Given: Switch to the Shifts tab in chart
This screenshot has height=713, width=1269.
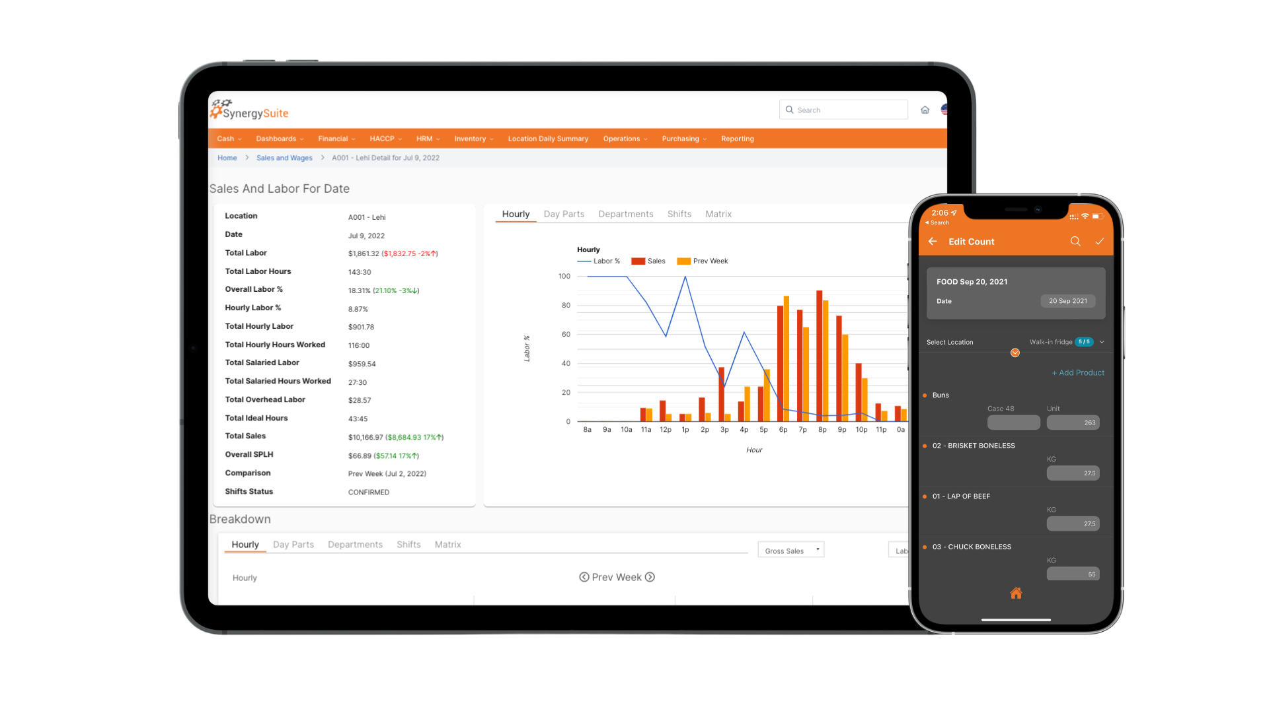Looking at the screenshot, I should (680, 213).
